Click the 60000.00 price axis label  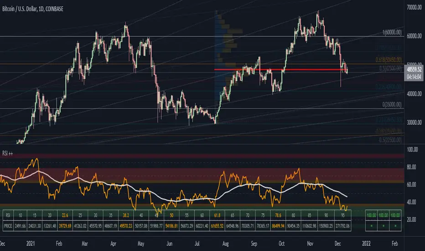pos(414,36)
